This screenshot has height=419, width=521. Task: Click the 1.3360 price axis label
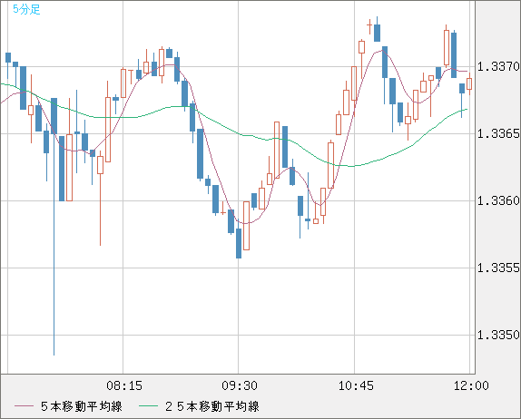[x=498, y=200]
